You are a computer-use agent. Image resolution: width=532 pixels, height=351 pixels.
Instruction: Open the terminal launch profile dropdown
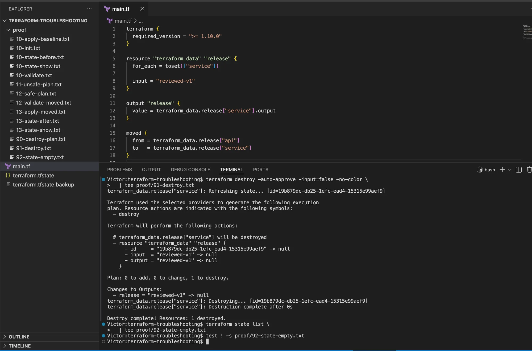509,170
